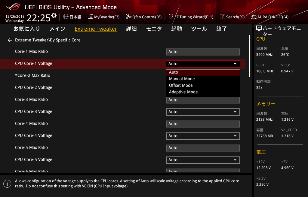The image size is (308, 197).
Task: Click +3.3V 3.280 V reading
Action: click(262, 184)
